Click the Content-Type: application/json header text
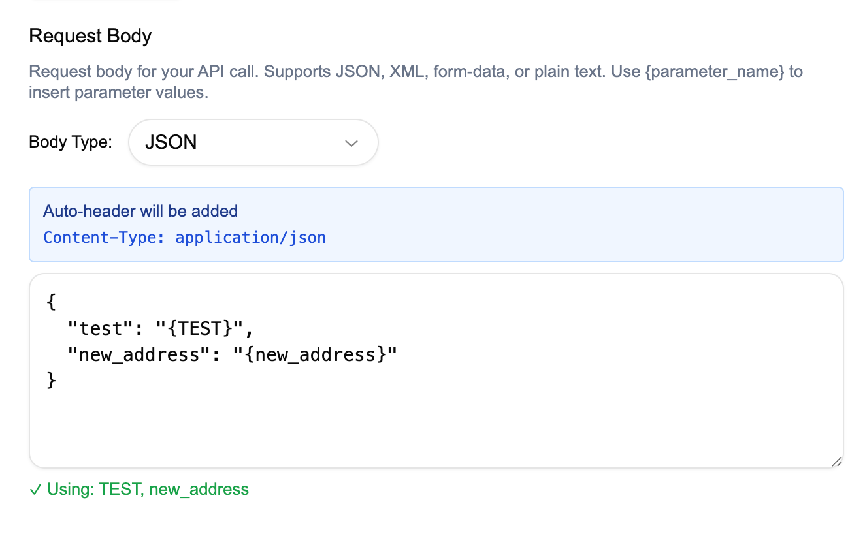The height and width of the screenshot is (534, 865). 184,237
